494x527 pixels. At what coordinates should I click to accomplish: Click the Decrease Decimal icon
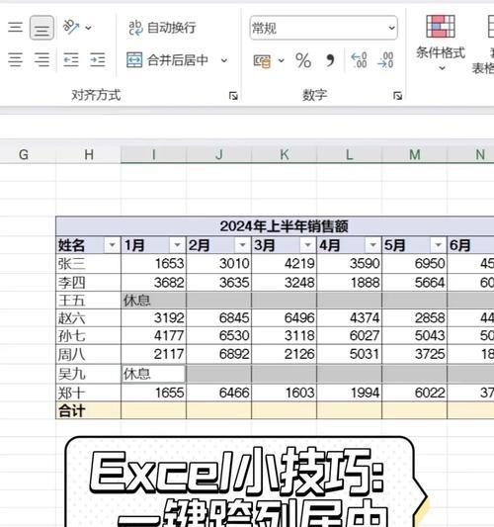[x=385, y=60]
